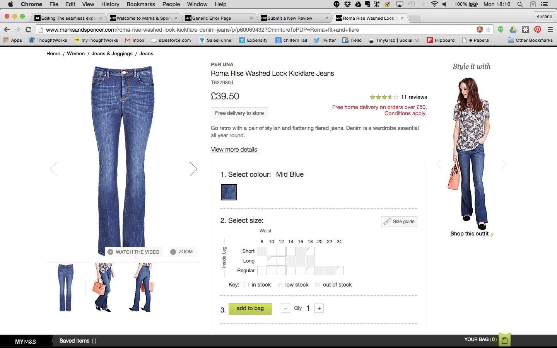557x348 pixels.
Task: Open the Hangouts extension in Chrome toolbar
Action: [x=501, y=30]
